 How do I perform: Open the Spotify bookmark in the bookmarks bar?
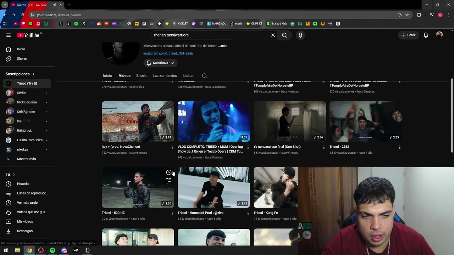pyautogui.click(x=76, y=24)
